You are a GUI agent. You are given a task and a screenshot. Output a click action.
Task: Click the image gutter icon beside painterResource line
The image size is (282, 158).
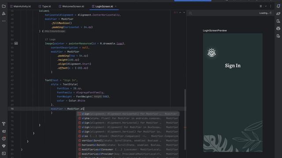click(x=16, y=43)
